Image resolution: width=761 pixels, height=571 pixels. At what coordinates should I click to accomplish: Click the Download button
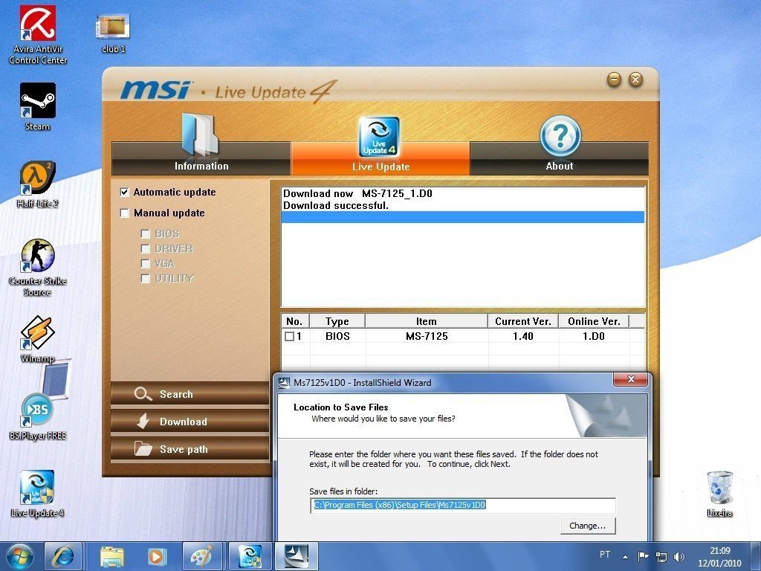pyautogui.click(x=190, y=422)
